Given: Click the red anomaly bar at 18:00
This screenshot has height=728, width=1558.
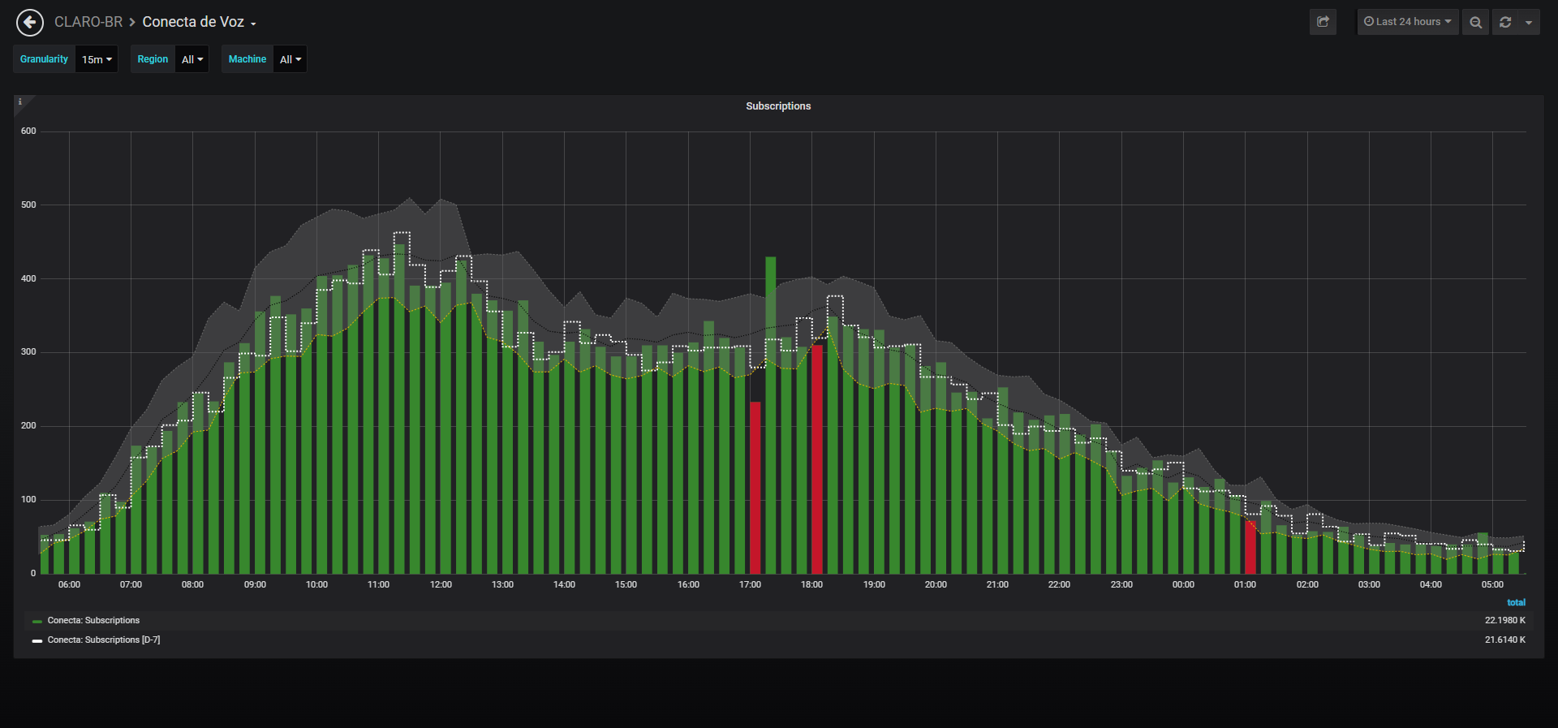Looking at the screenshot, I should pyautogui.click(x=817, y=459).
